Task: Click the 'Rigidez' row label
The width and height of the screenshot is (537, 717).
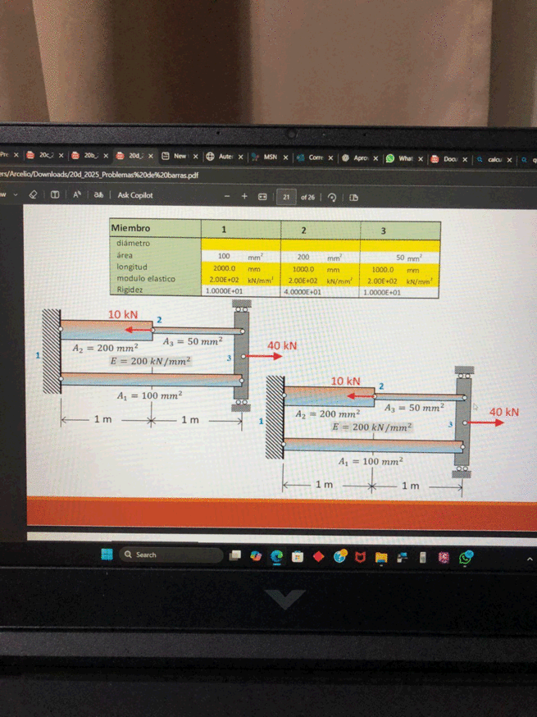Action: tap(130, 290)
